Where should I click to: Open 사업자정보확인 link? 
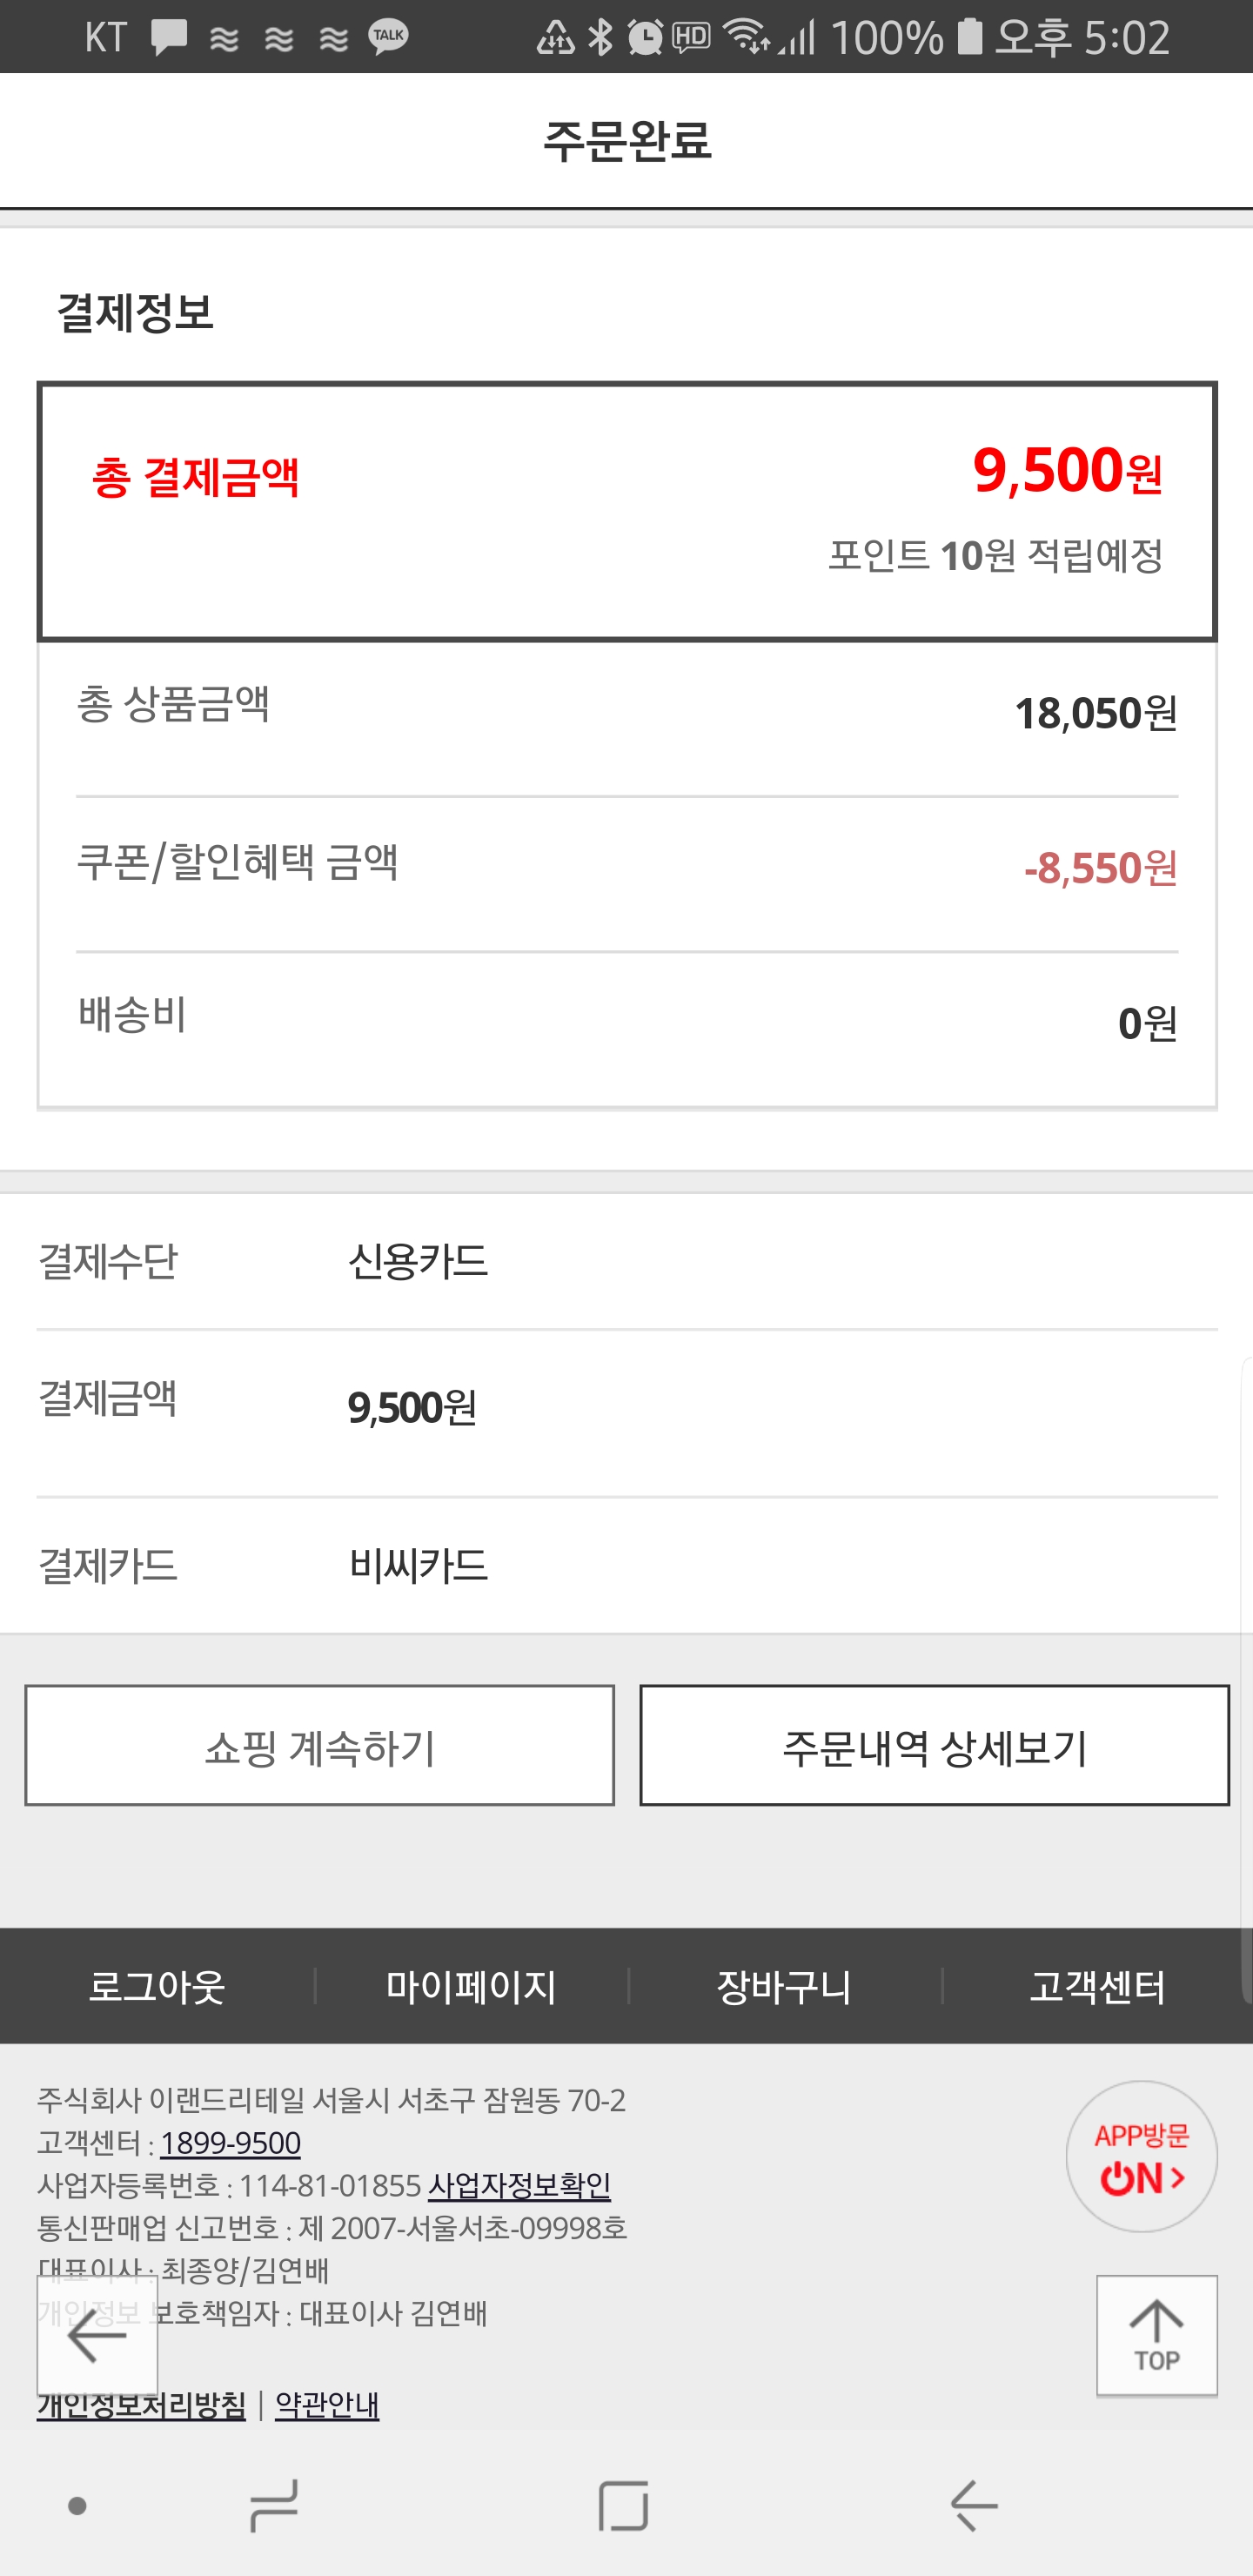(519, 2186)
